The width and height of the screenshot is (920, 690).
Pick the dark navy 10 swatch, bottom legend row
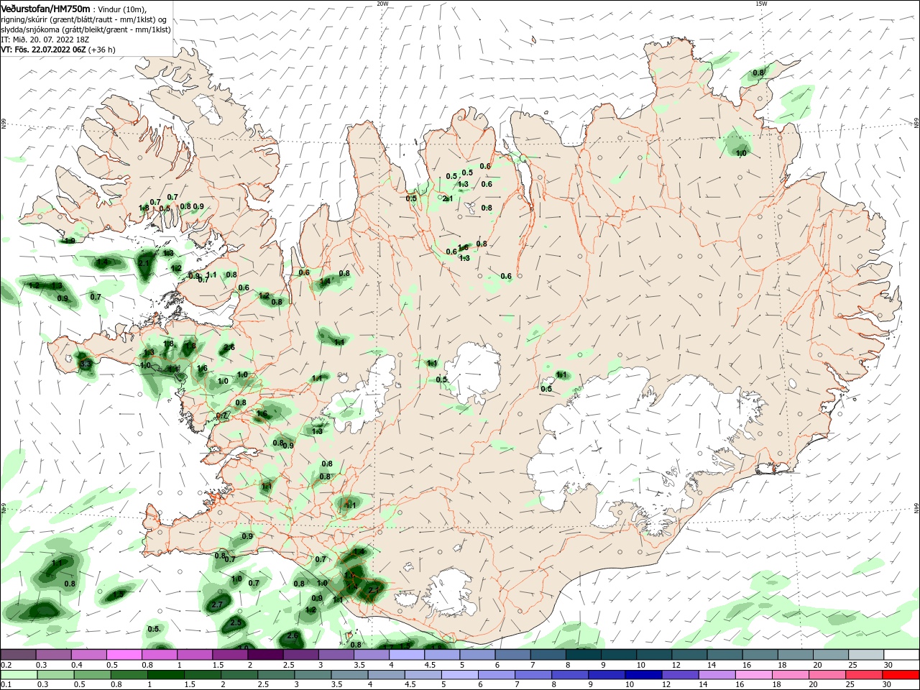[643, 675]
